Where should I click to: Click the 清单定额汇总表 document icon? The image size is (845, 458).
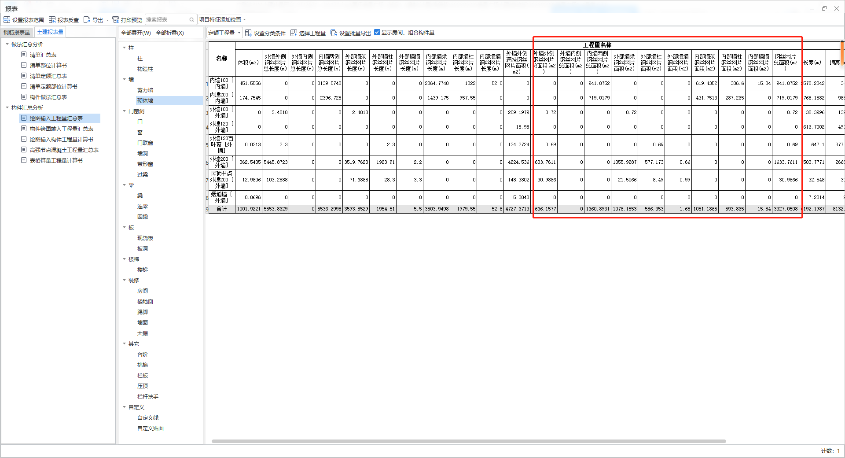tap(24, 76)
